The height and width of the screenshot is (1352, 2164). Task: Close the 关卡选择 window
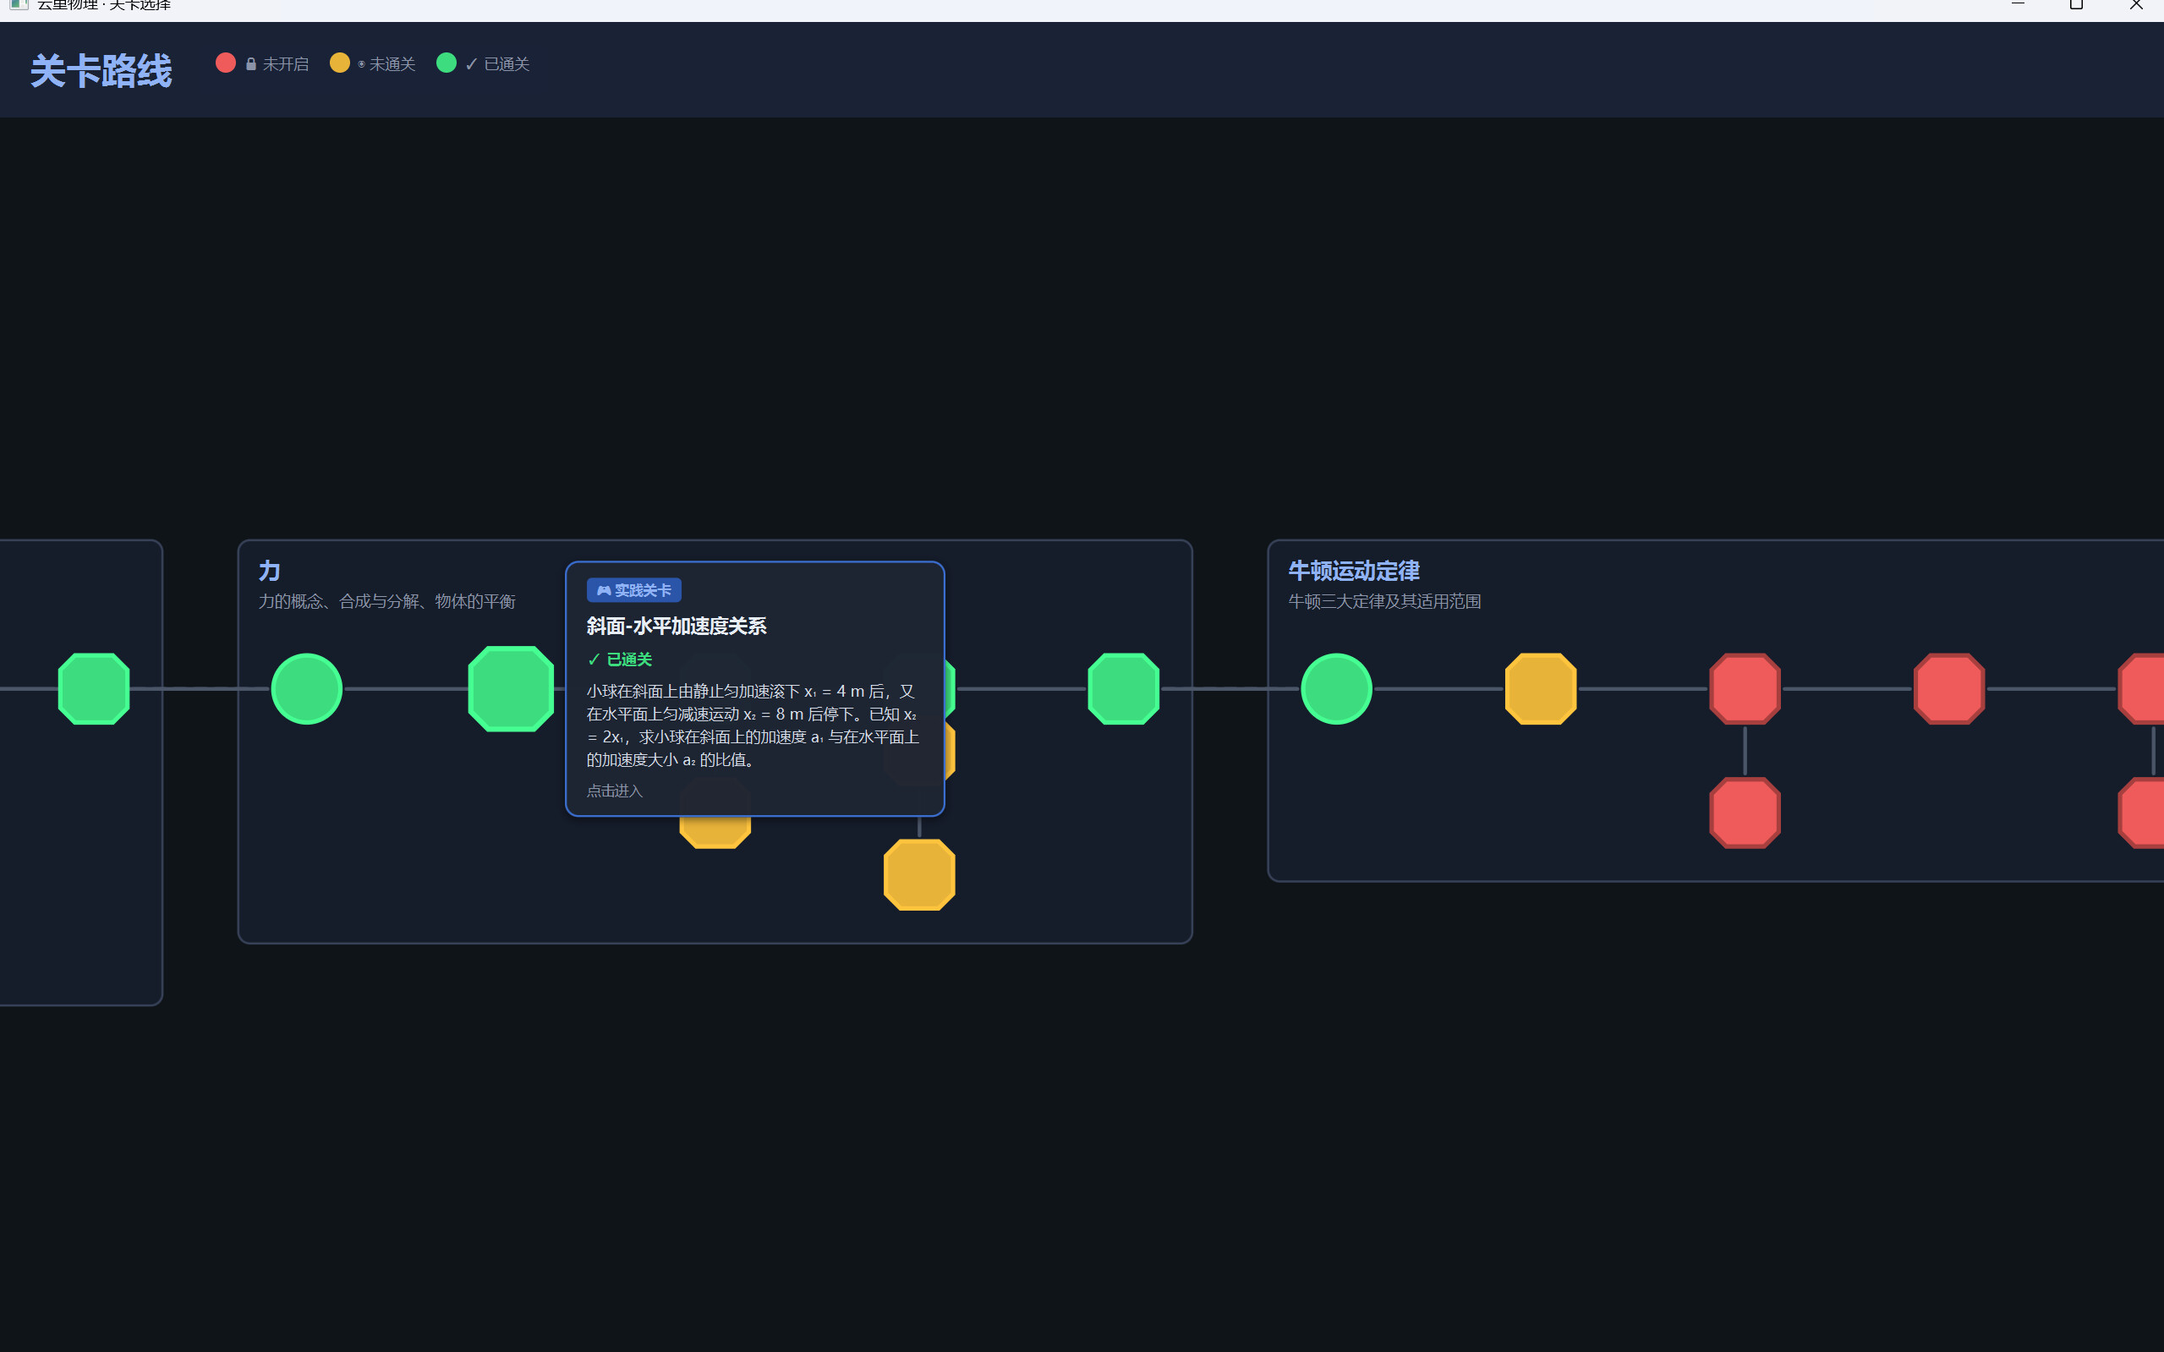point(2135,5)
